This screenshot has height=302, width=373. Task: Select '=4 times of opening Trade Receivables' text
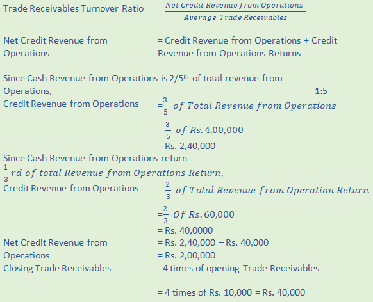coord(238,268)
